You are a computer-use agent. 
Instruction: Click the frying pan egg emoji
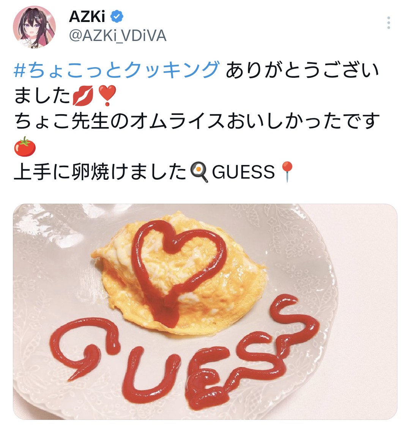tap(199, 172)
